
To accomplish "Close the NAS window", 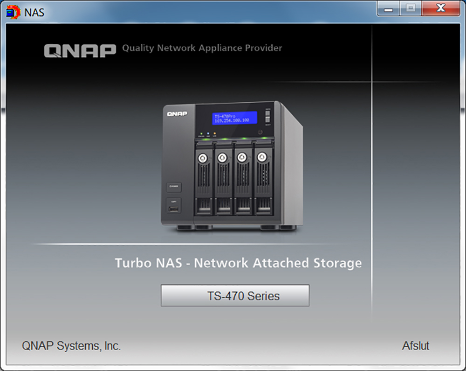I will point(441,8).
